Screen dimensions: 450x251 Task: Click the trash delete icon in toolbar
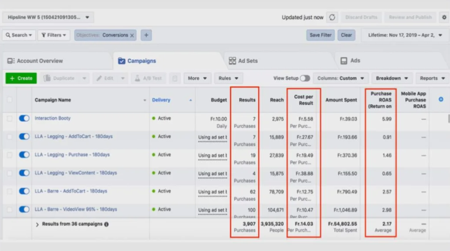pyautogui.click(x=175, y=78)
